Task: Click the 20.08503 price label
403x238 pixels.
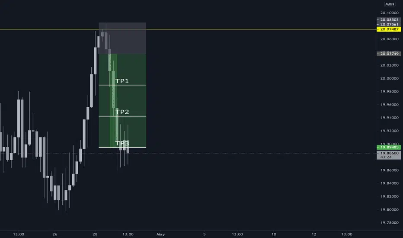Action: [389, 19]
